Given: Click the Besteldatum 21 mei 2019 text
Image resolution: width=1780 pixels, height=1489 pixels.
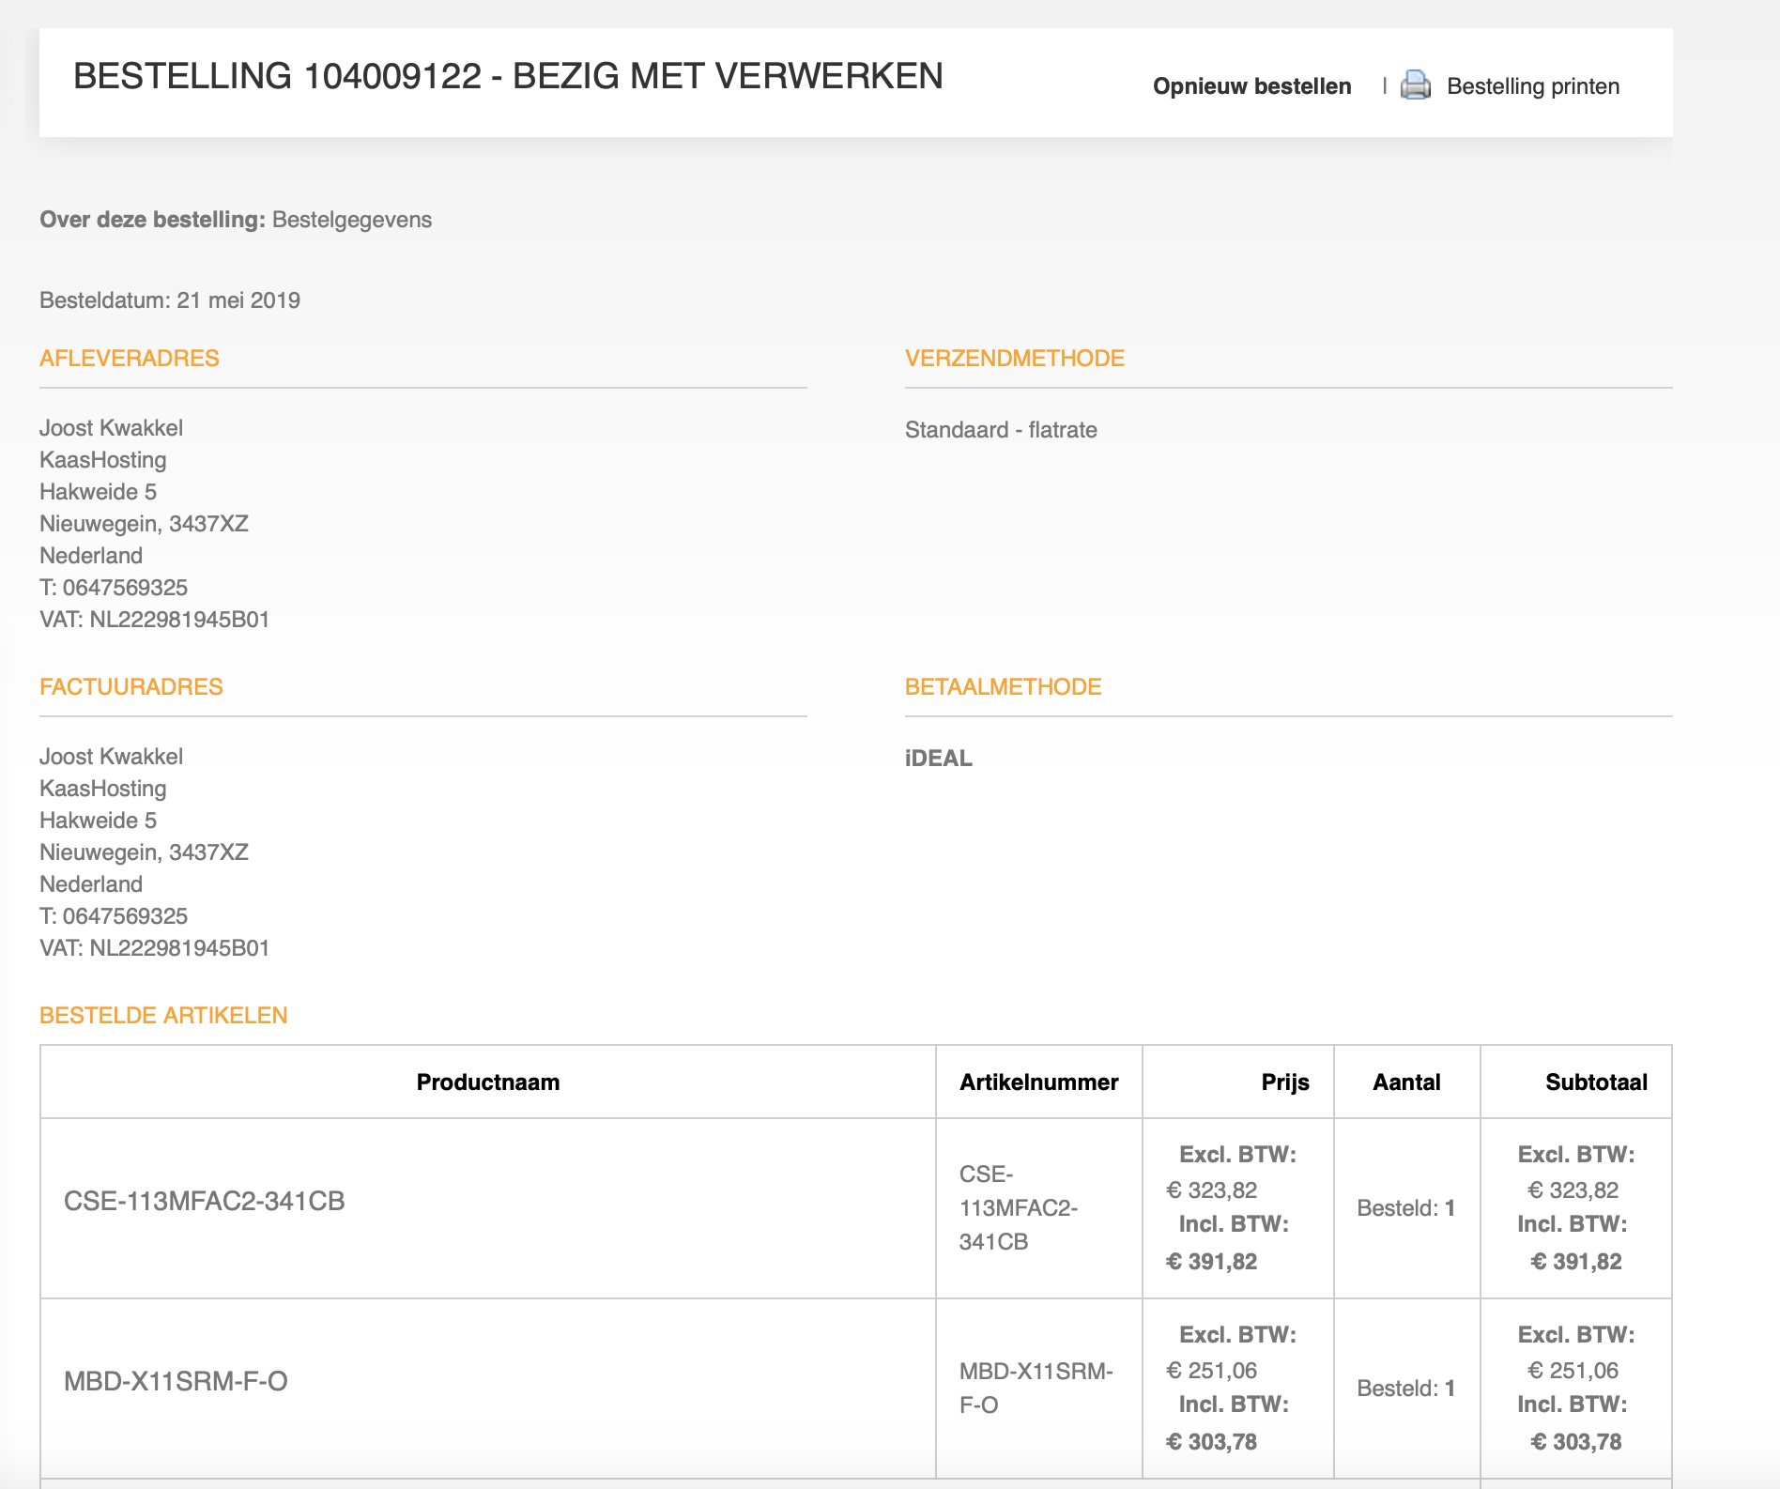Looking at the screenshot, I should point(170,300).
